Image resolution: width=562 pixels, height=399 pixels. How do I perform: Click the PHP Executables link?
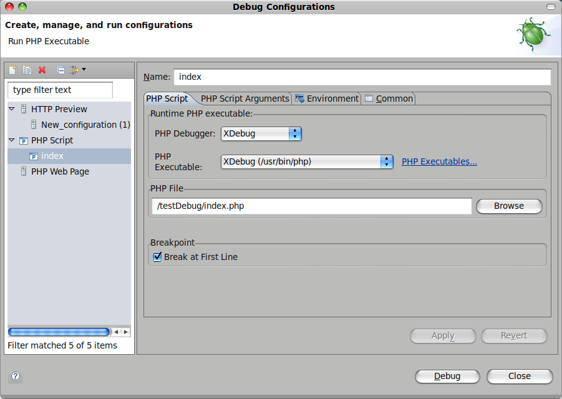coord(439,161)
